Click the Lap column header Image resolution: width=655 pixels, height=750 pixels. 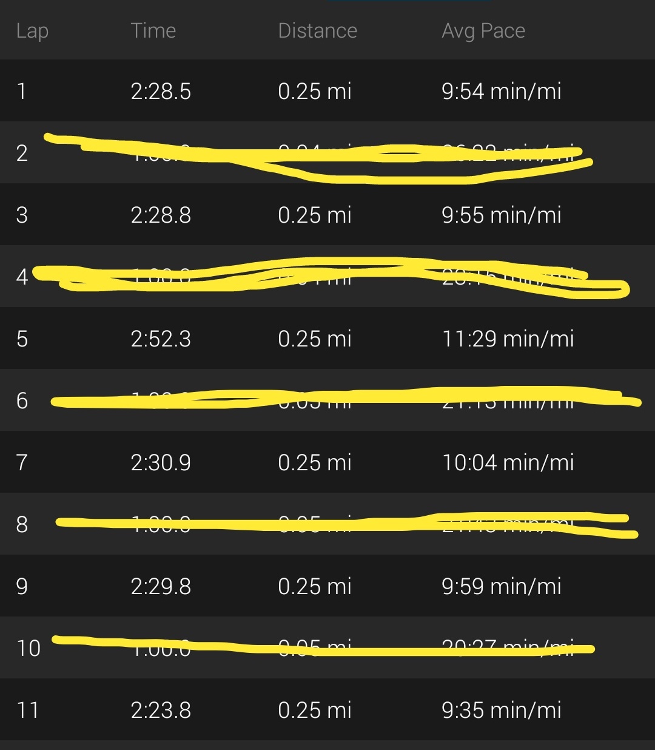[32, 31]
